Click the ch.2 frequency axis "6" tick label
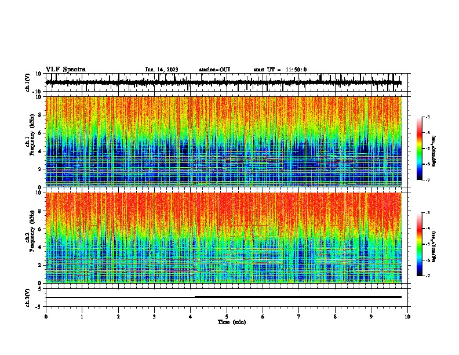Screen dimensions: 459x355 (x=40, y=229)
